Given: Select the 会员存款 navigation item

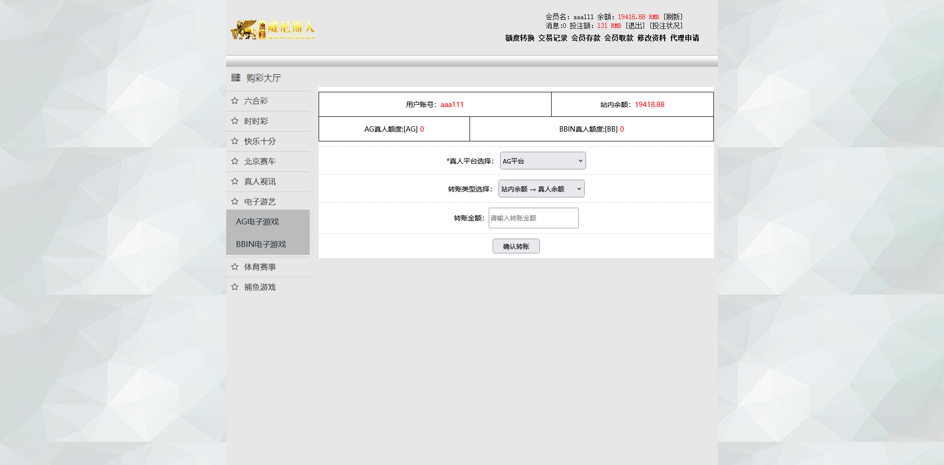Looking at the screenshot, I should click(x=585, y=38).
